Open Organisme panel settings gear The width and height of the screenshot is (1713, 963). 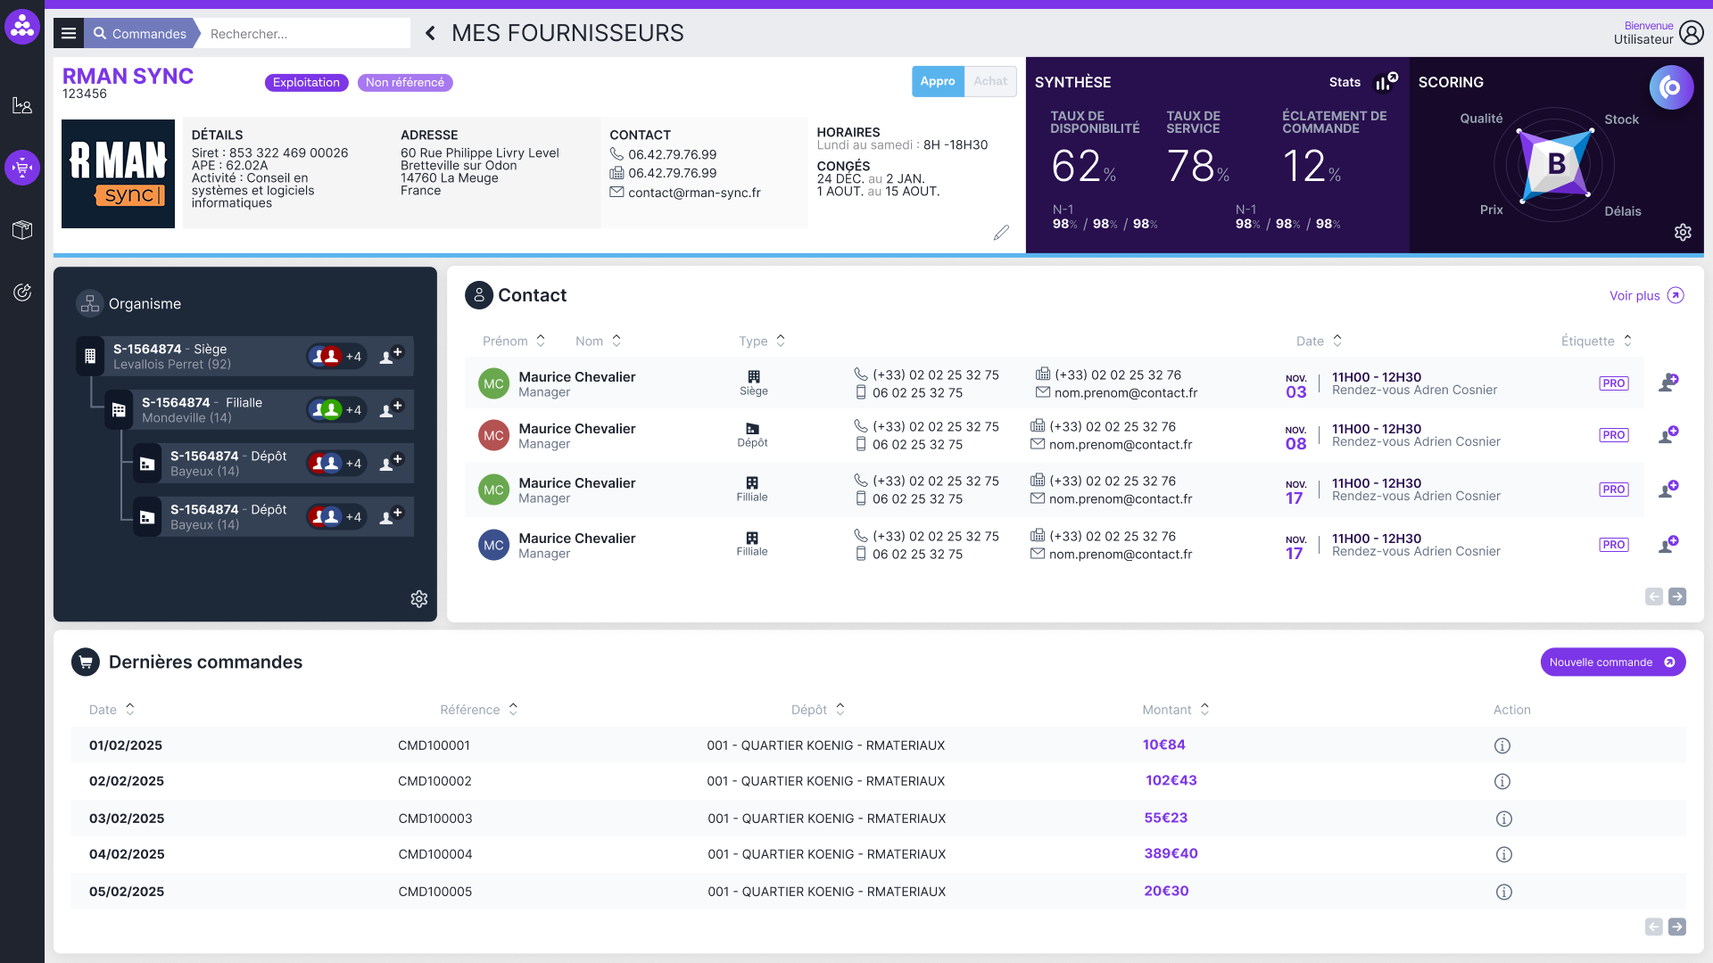tap(419, 599)
